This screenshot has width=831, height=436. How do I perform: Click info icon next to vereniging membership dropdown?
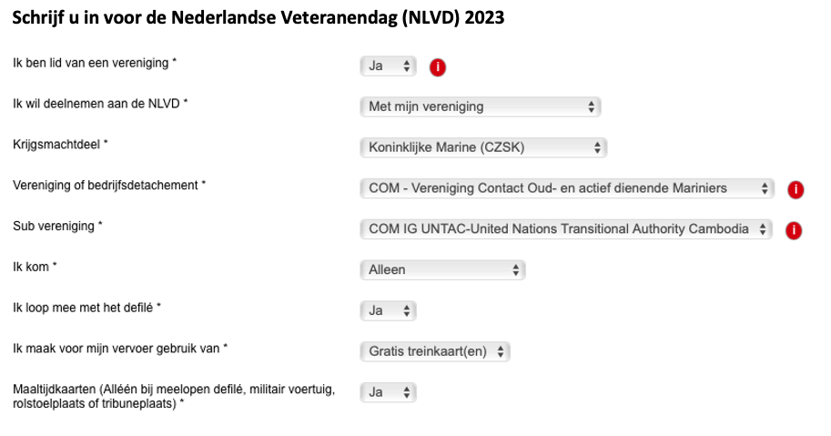[x=437, y=67]
